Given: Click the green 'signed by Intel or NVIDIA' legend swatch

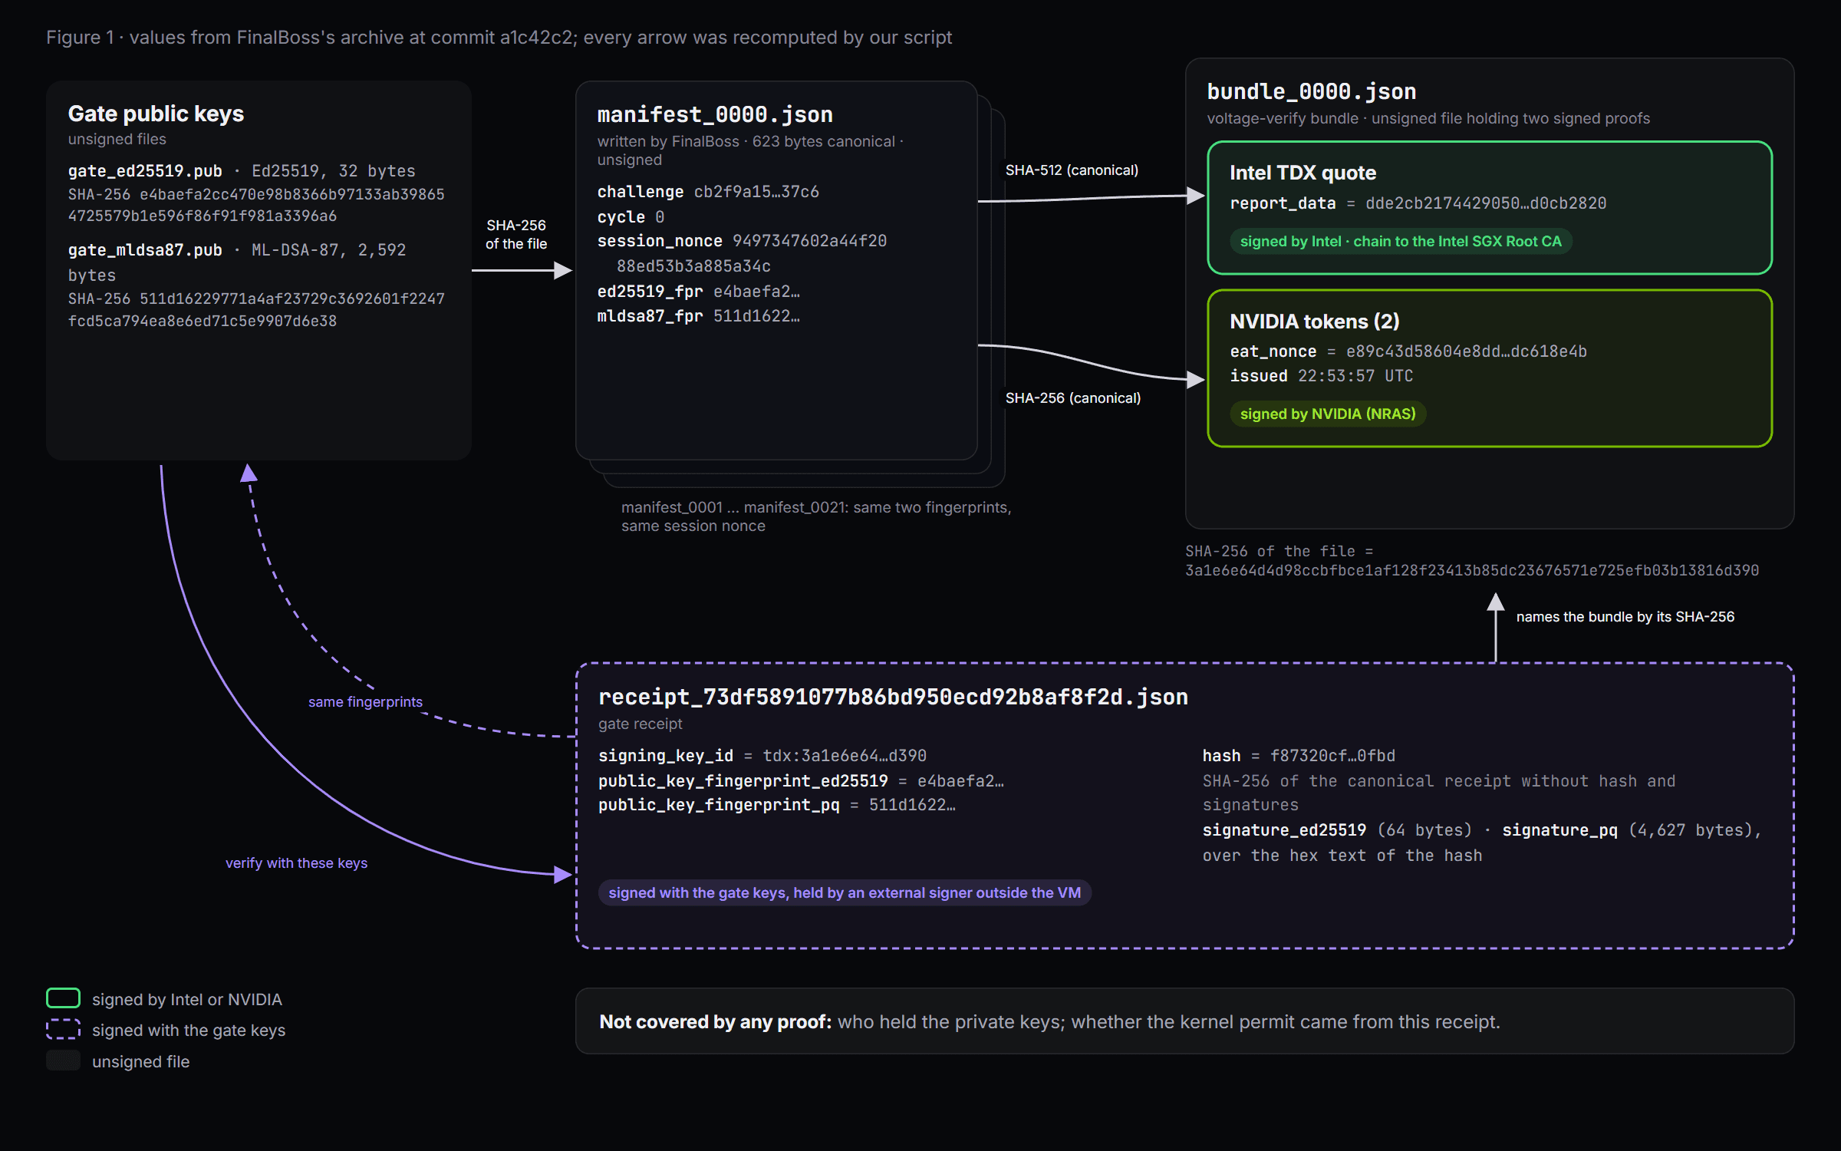Looking at the screenshot, I should (x=63, y=998).
